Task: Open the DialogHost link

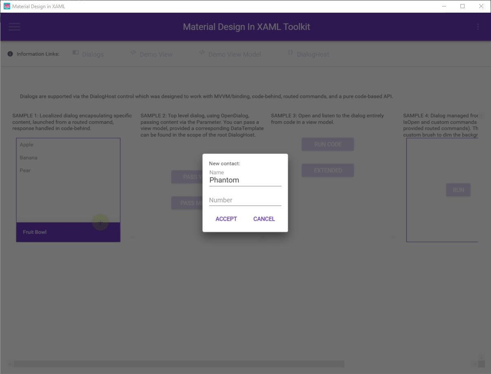Action: pos(308,54)
